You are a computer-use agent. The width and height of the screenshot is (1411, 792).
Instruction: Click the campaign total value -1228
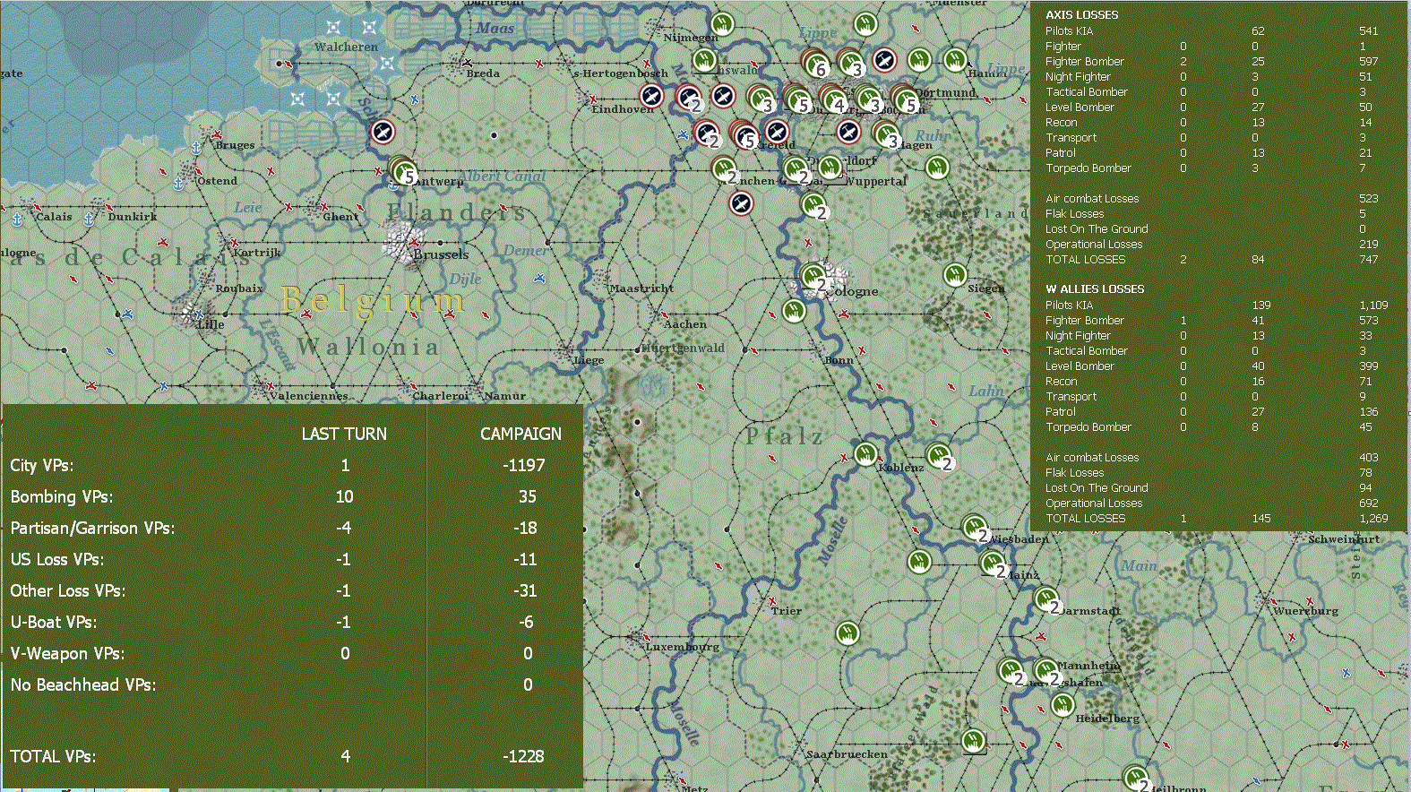click(x=523, y=756)
